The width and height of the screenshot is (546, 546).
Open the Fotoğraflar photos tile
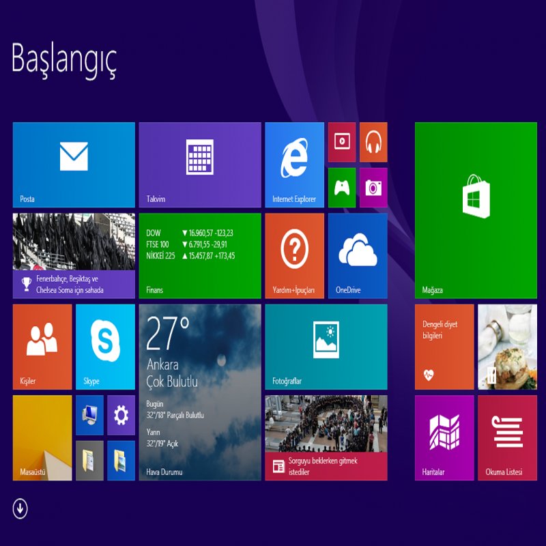pyautogui.click(x=326, y=347)
